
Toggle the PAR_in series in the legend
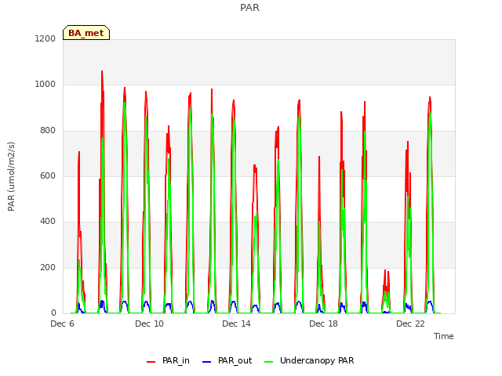(x=168, y=360)
